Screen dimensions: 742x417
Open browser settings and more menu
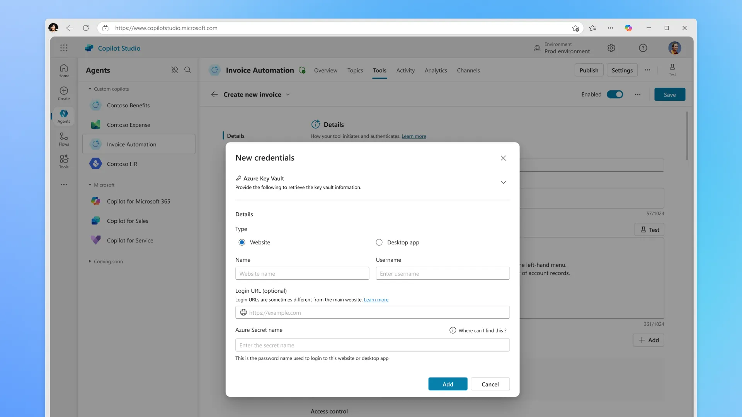(x=610, y=28)
